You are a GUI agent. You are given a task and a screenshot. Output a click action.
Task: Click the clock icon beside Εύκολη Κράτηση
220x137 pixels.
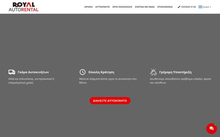point(82,72)
